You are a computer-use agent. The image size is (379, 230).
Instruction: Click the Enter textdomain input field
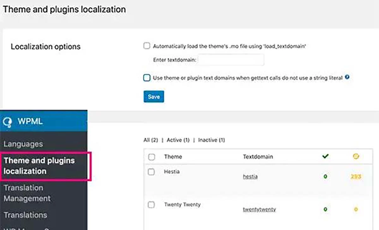point(231,60)
